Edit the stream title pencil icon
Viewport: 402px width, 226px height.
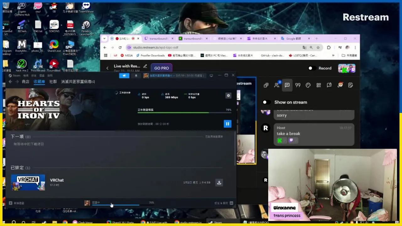coord(145,66)
